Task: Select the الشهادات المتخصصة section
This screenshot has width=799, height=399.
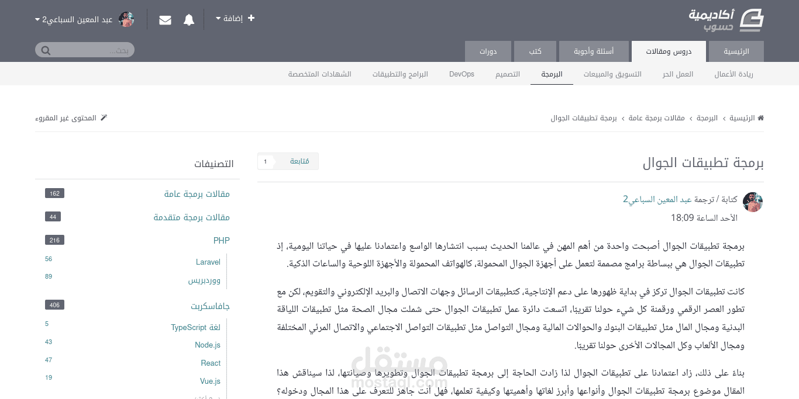Action: point(319,74)
